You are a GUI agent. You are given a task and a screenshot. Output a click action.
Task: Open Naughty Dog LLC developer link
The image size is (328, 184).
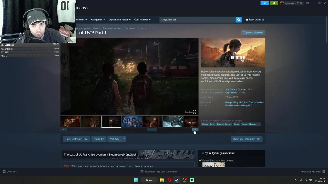(x=234, y=102)
